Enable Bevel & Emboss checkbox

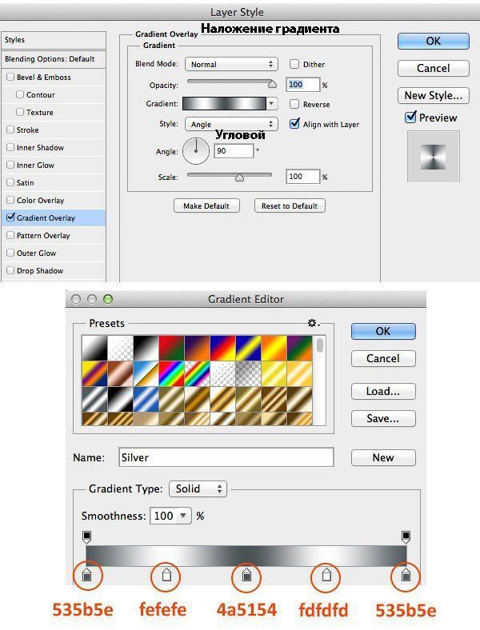tap(10, 77)
